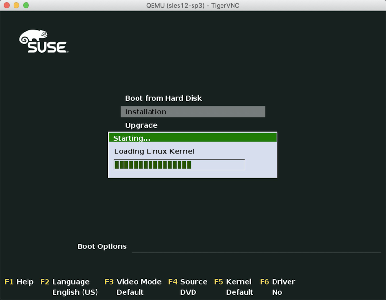Click the Loading Linux Kernel progress bar
The image size is (386, 300).
tap(179, 165)
